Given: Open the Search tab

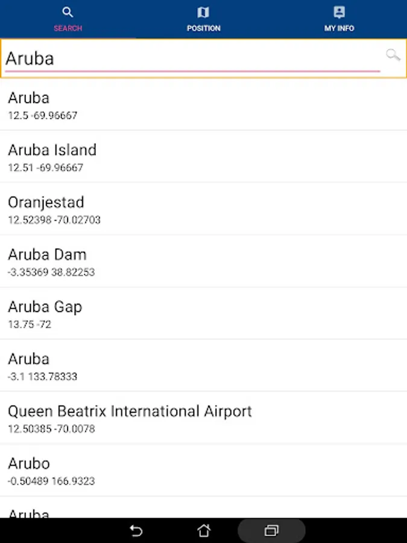Looking at the screenshot, I should click(68, 19).
